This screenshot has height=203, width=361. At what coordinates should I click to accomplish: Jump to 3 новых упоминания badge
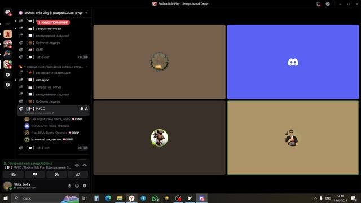click(x=53, y=23)
